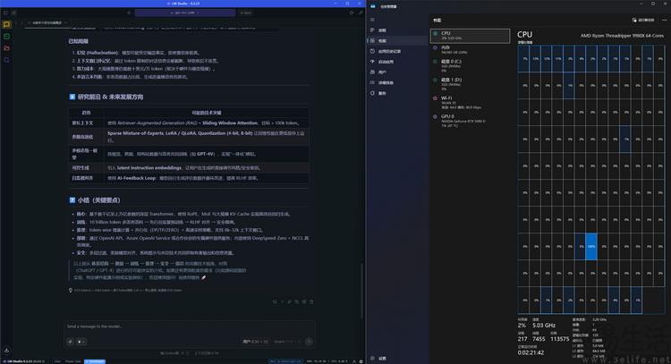
Task: Select 磁盘 0 (C:) in performance list
Action: [470, 66]
